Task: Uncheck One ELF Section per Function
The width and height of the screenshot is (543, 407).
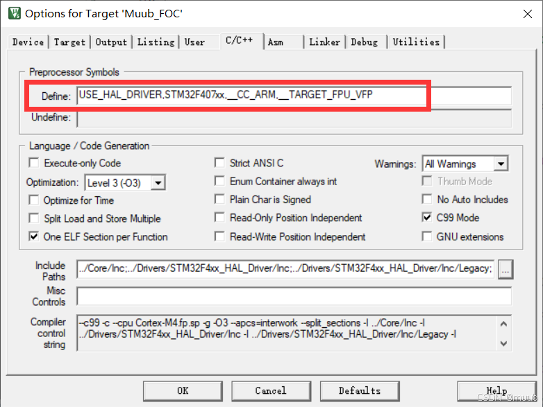Action: point(34,237)
